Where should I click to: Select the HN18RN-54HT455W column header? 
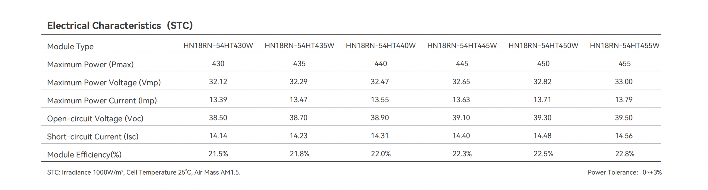click(x=624, y=46)
